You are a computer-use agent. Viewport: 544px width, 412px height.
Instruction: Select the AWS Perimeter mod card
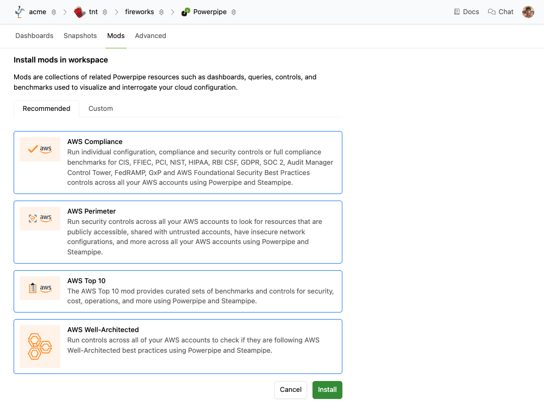[x=201, y=232]
